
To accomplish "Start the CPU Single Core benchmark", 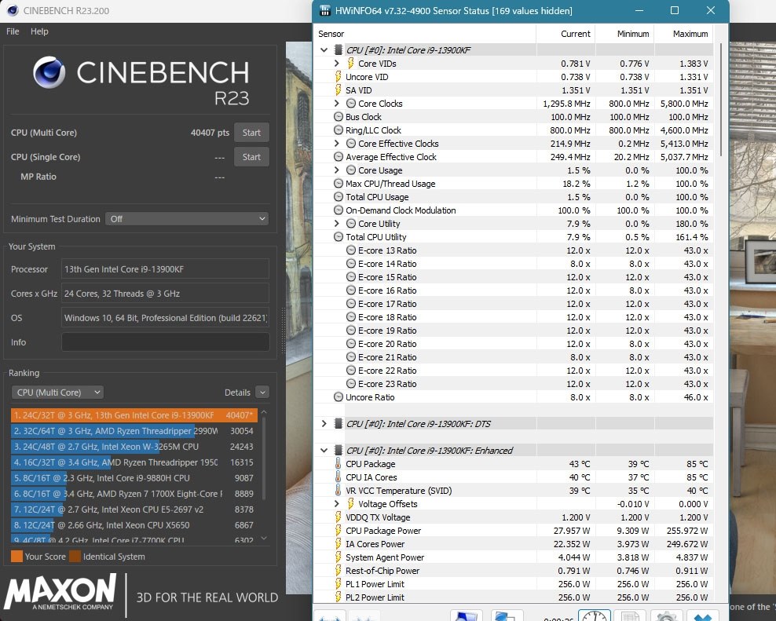I will click(251, 156).
